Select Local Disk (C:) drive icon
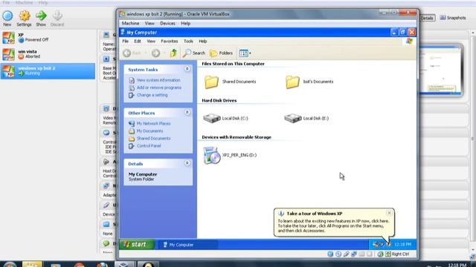The width and height of the screenshot is (476, 267). pos(211,119)
